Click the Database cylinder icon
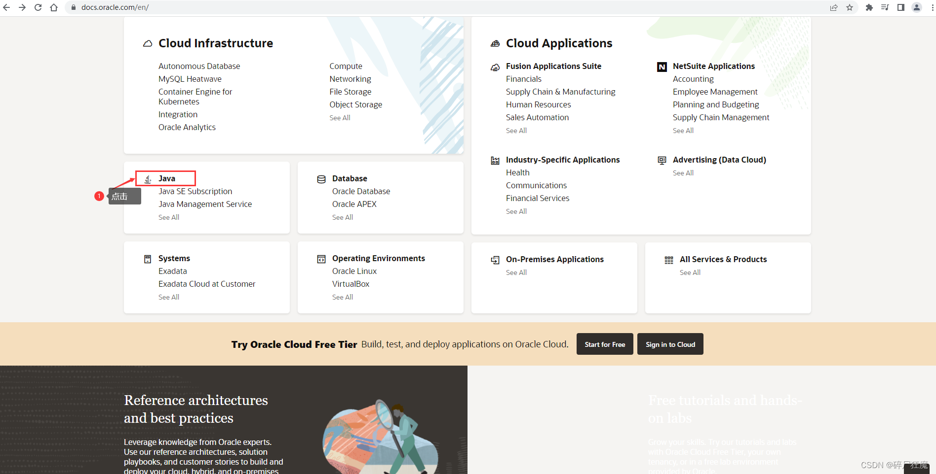Viewport: 936px width, 474px height. click(321, 179)
